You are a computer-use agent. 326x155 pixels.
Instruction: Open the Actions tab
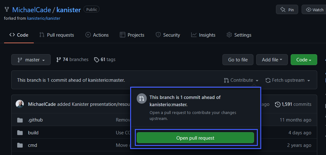pos(97,35)
